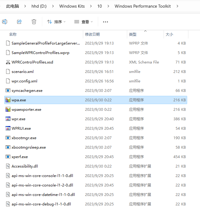Click the SampleGeneralProfileForLargeServer file icon
200x210 pixels.
[x=8, y=43]
